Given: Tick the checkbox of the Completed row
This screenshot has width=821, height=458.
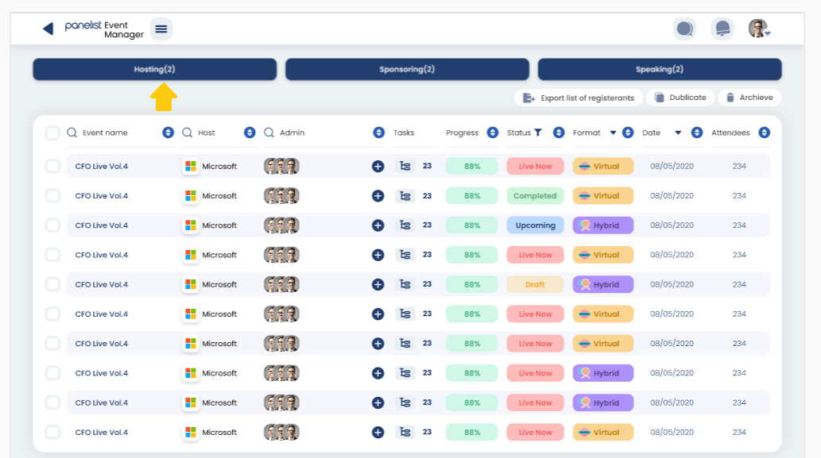Looking at the screenshot, I should point(52,195).
